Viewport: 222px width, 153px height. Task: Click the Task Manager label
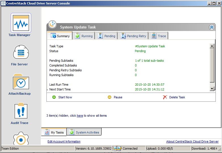tap(19, 35)
